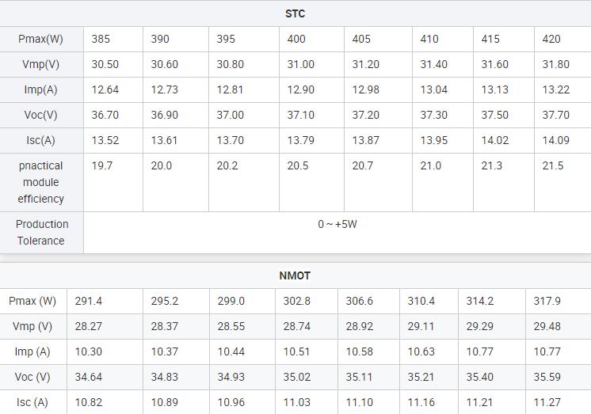Click the Vmp(V) row label in STC
The image size is (591, 414).
point(40,64)
